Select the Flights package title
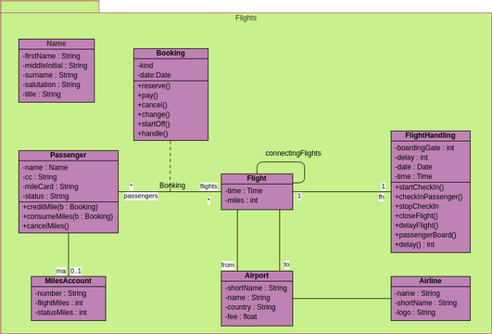492x334 pixels. [x=246, y=18]
